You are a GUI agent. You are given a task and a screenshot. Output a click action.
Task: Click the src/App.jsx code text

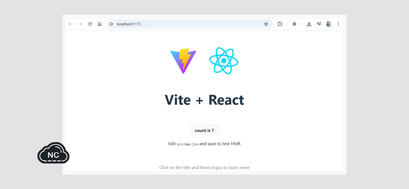tap(187, 144)
